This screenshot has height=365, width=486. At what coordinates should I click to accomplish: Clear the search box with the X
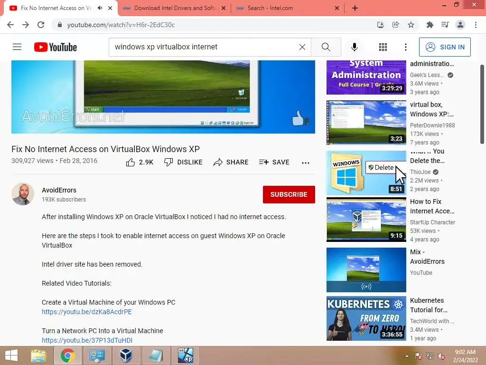click(302, 47)
